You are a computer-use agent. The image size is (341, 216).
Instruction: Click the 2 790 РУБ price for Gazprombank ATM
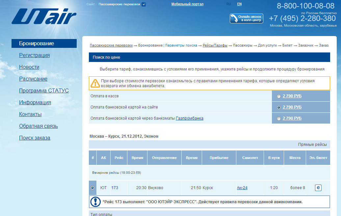click(x=292, y=118)
